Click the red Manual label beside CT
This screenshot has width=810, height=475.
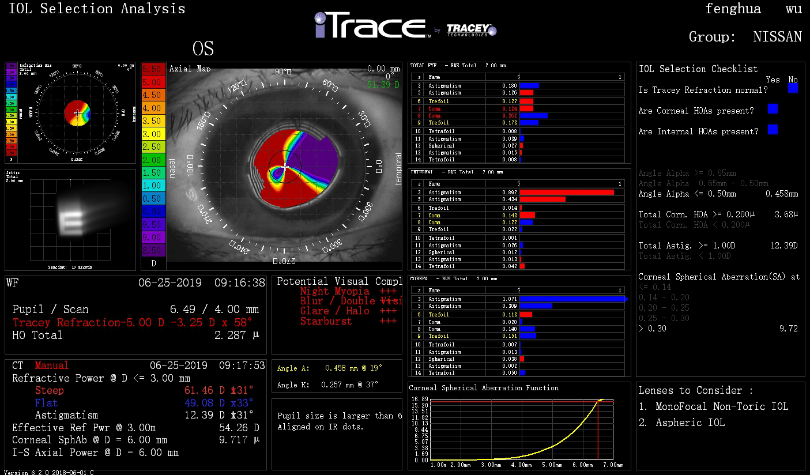point(51,365)
